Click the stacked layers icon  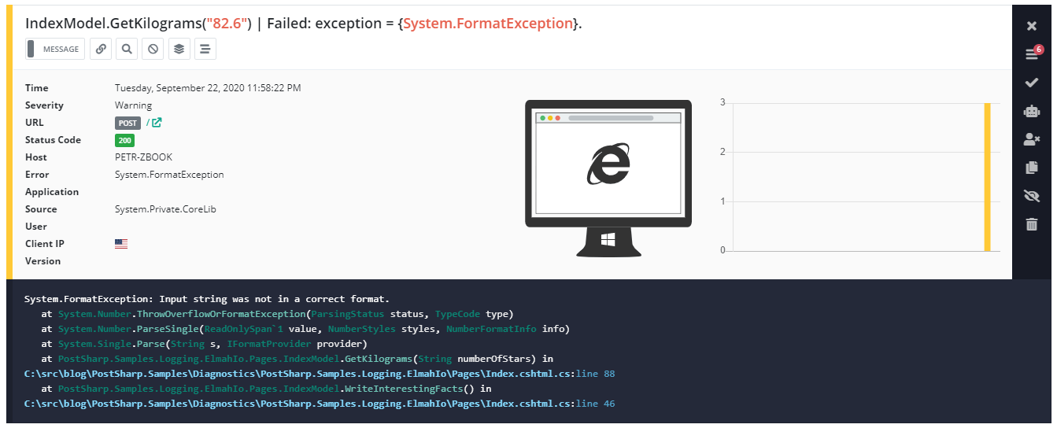coord(179,49)
